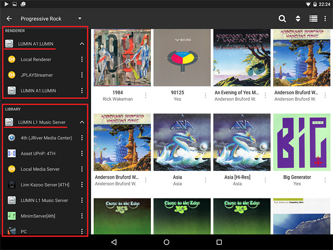Tap the sort order arrows icon
The width and height of the screenshot is (333, 250).
click(x=298, y=19)
